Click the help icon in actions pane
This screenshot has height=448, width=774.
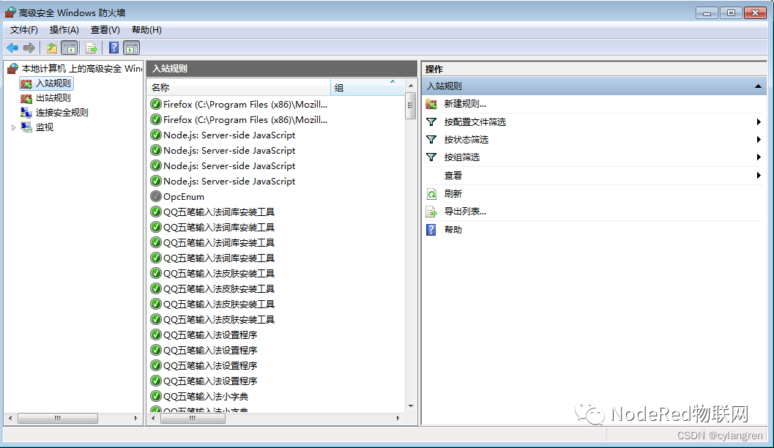click(x=431, y=230)
